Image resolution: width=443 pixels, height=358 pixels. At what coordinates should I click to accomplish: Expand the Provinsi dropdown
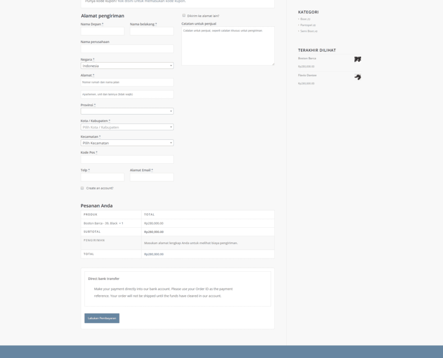tap(127, 111)
